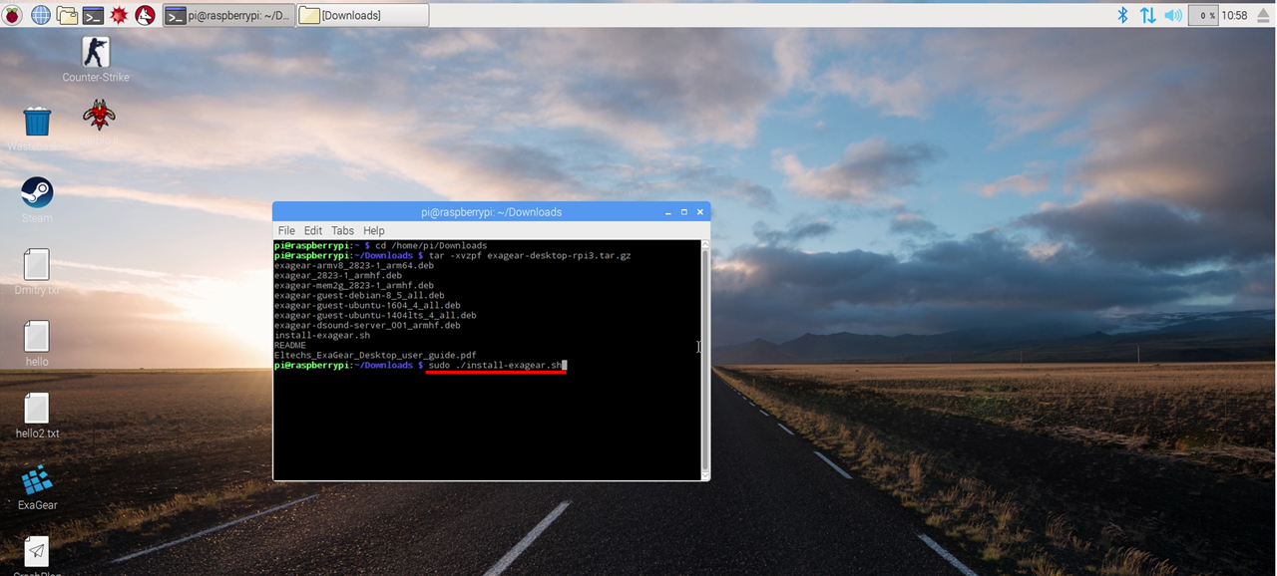
Task: Mute the volume in the system tray
Action: click(x=1172, y=14)
